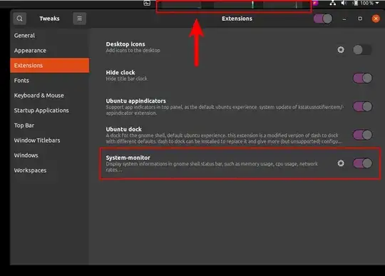Open Keyboard & Mouse settings
The image size is (385, 276).
(x=38, y=96)
